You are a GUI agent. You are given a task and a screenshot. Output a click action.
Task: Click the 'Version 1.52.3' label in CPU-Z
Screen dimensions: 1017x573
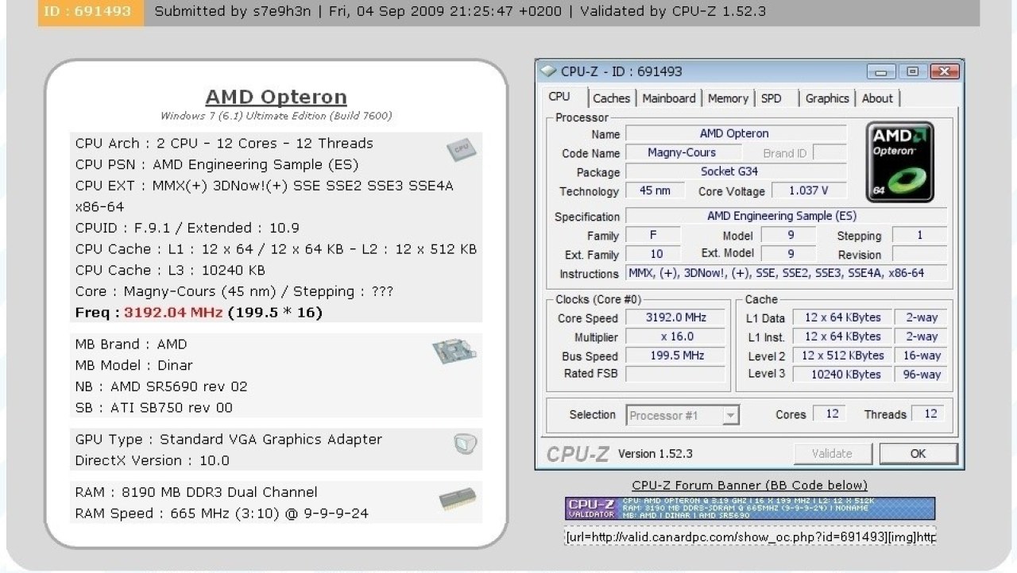click(655, 453)
